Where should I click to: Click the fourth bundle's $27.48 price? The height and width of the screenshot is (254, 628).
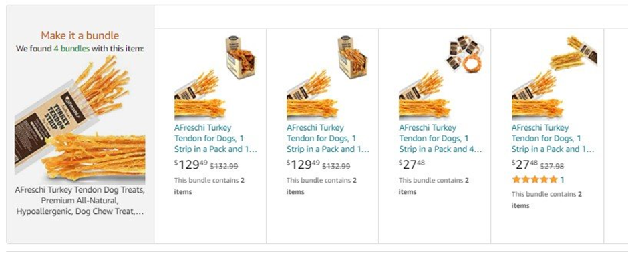524,165
